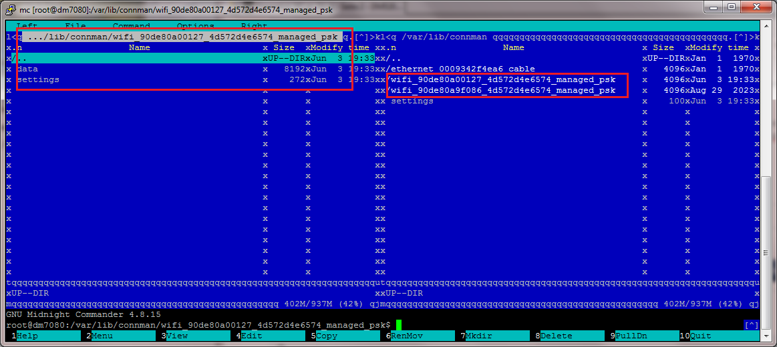
Task: Open the Options menu
Action: 195,27
